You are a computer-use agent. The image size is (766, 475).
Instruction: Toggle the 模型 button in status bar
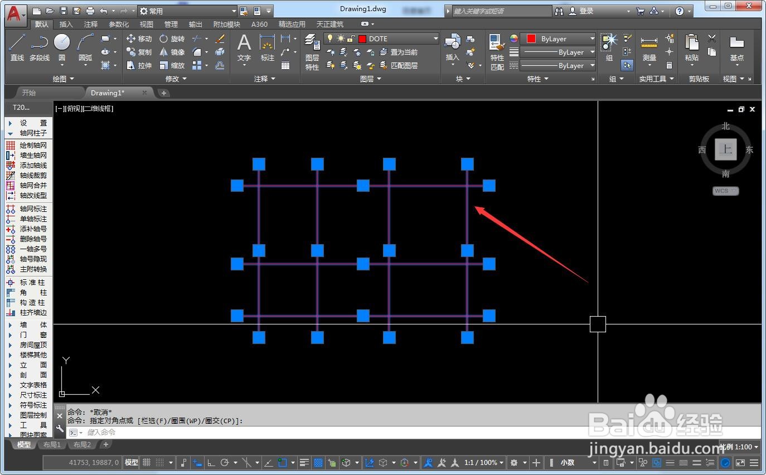[132, 462]
